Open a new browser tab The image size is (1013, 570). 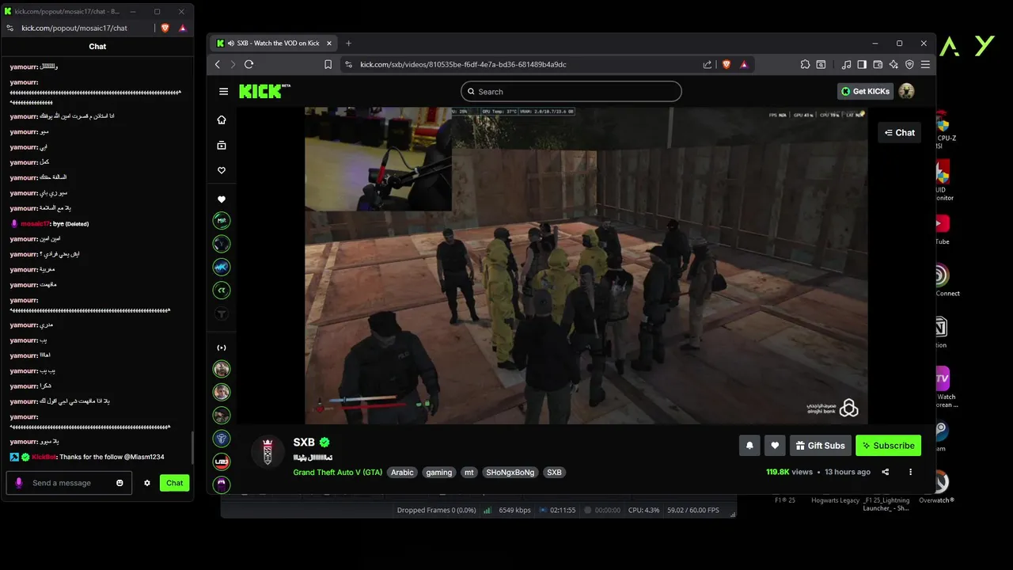click(x=348, y=43)
